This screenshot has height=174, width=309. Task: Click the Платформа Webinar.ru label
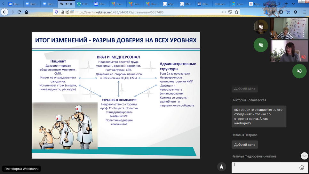(21, 169)
